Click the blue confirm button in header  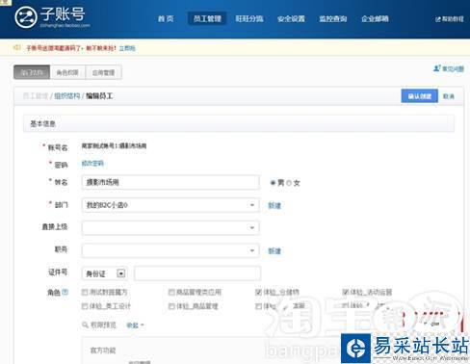[420, 96]
